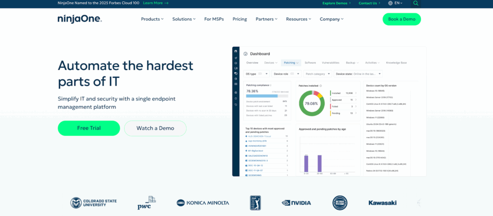Expand the Solutions dropdown menu
493x216 pixels.
tap(184, 19)
